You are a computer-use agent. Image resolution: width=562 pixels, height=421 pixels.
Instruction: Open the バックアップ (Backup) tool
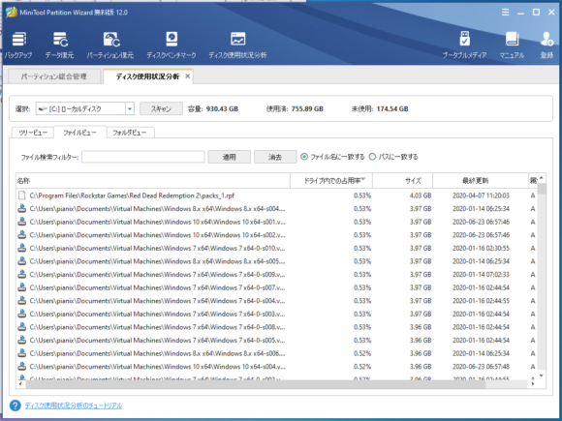[18, 45]
